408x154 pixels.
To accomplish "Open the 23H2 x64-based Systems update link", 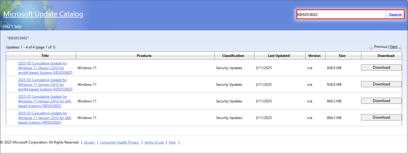I will click(x=45, y=101).
